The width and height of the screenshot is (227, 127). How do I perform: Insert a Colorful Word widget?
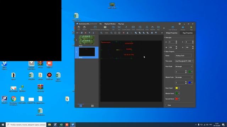126,28
